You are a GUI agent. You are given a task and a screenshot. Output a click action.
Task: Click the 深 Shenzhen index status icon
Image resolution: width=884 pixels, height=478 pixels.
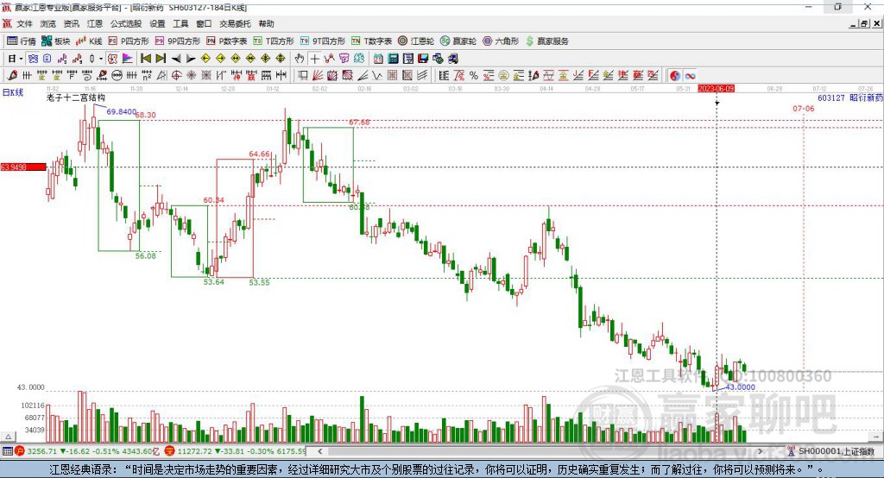point(170,451)
